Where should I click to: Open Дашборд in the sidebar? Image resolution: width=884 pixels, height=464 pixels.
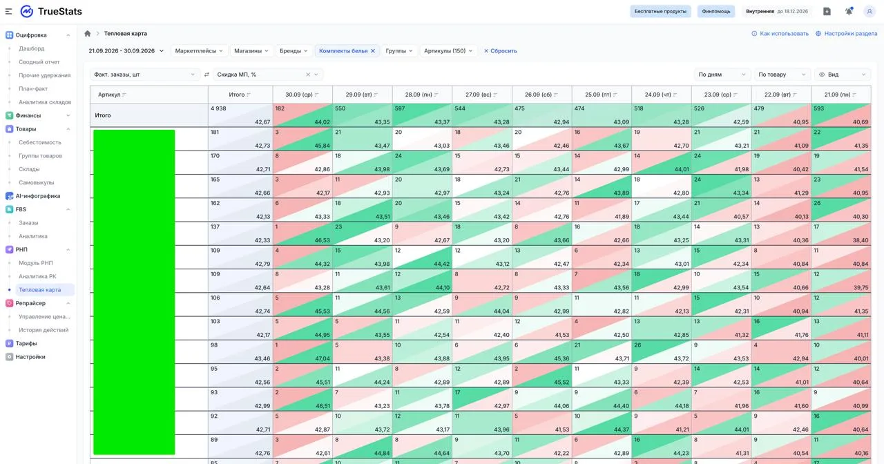click(x=32, y=48)
